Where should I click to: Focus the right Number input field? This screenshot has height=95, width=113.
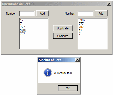(86, 14)
